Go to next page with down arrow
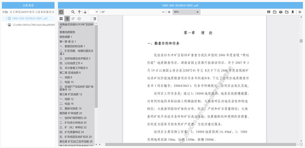Image resolution: width=305 pixels, height=148 pixels. click(x=85, y=12)
